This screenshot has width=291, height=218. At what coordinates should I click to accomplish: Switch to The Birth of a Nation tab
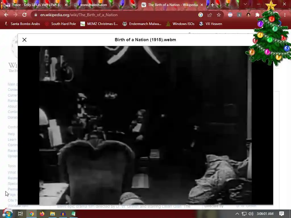[172, 5]
